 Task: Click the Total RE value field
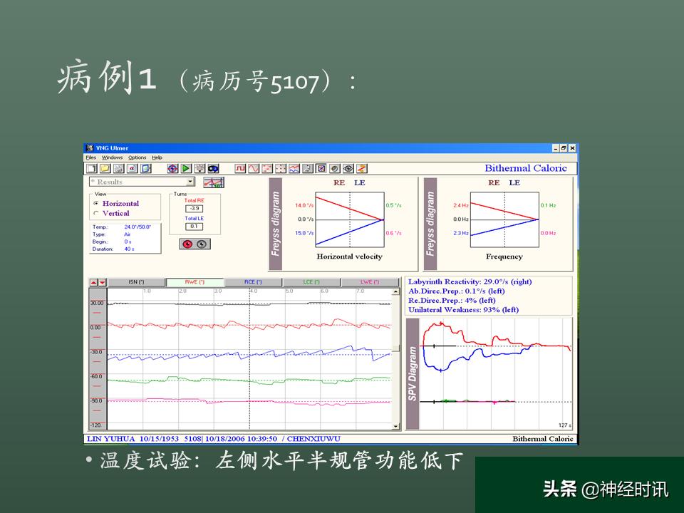point(194,209)
